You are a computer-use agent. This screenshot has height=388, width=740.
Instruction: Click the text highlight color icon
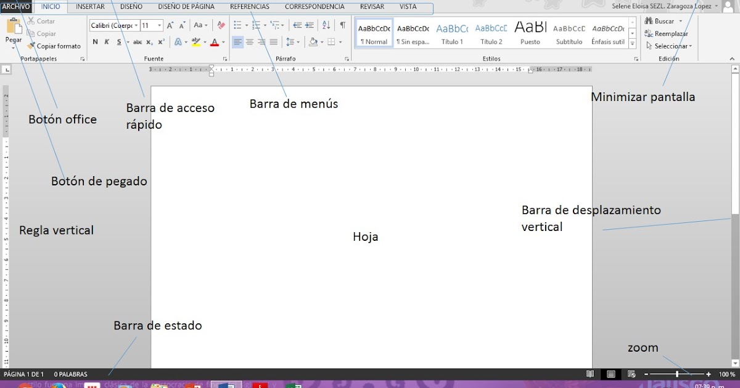197,42
